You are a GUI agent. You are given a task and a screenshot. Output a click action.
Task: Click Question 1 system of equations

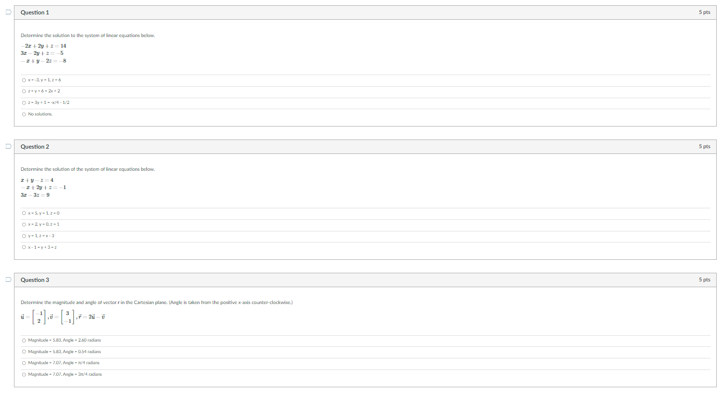43,53
